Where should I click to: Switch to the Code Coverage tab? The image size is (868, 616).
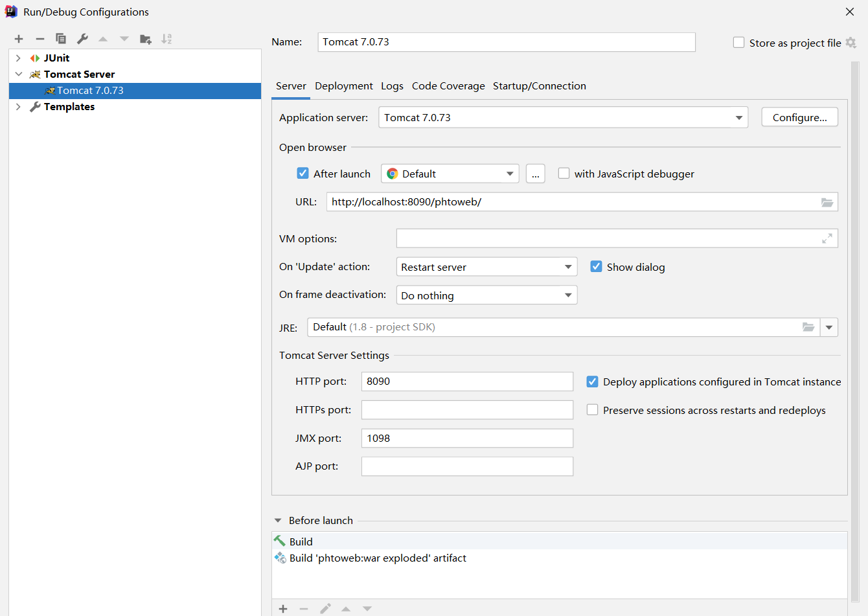(448, 86)
